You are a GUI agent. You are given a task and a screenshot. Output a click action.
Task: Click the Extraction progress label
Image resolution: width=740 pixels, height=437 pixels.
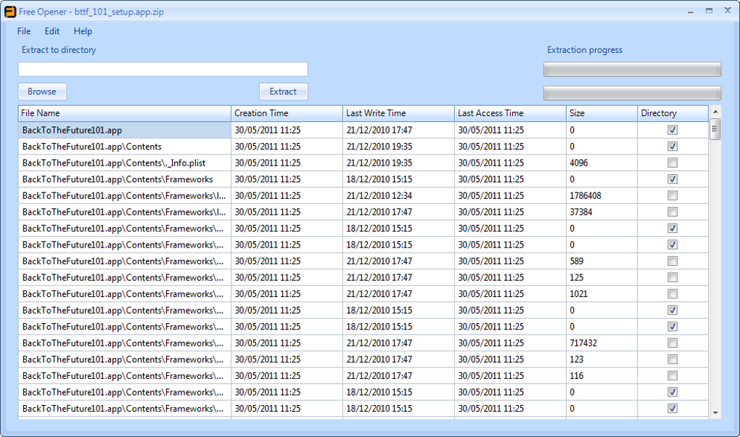click(x=585, y=49)
